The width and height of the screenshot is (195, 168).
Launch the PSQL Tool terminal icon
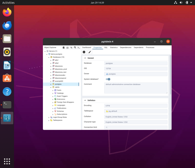(x=79, y=48)
